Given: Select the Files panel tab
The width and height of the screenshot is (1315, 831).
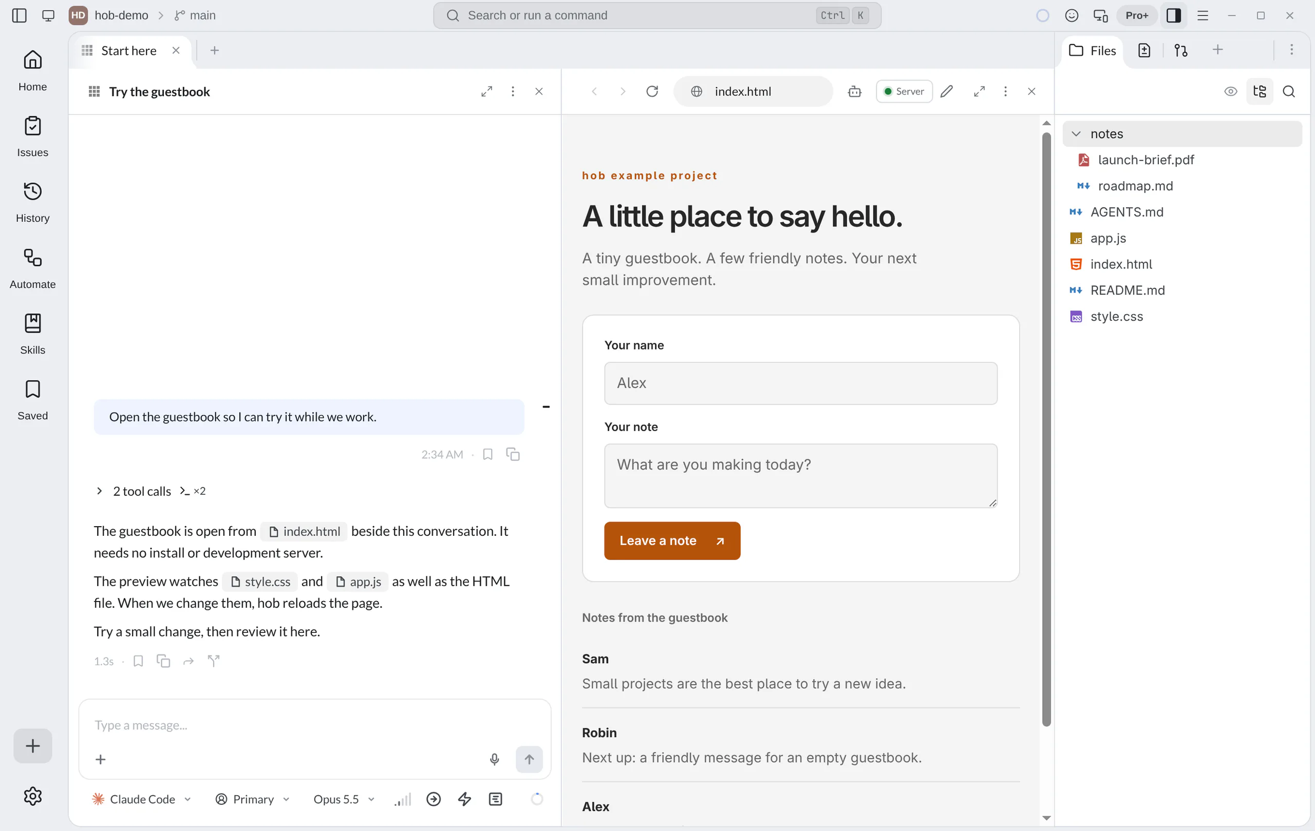Looking at the screenshot, I should click(x=1092, y=50).
